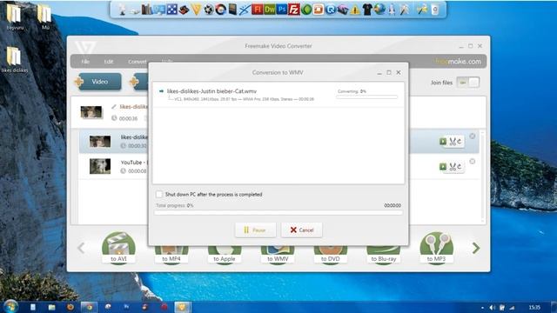Launch Adobe Flash from the dock
Image resolution: width=557 pixels, height=313 pixels.
tap(258, 10)
